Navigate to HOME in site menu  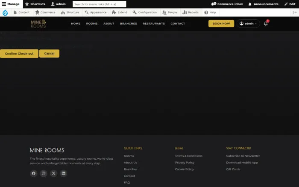coord(76,23)
